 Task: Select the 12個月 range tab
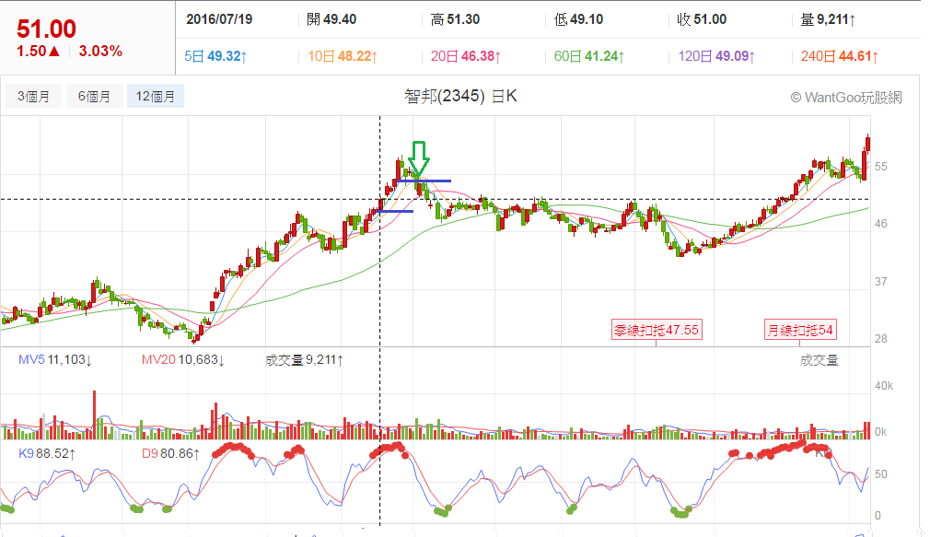[x=156, y=96]
